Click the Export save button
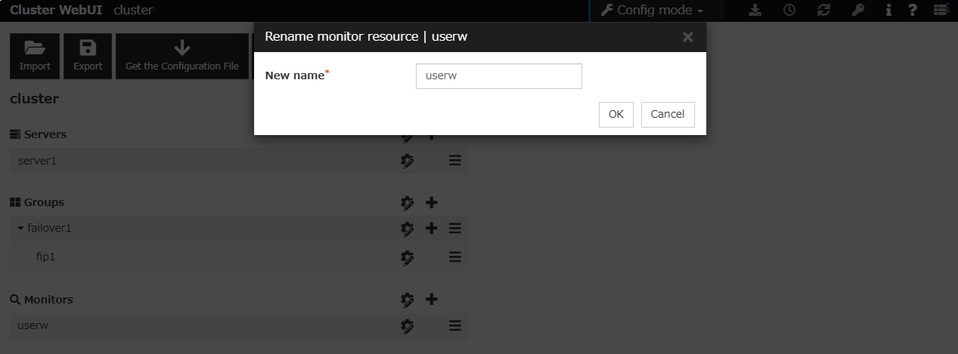Image resolution: width=958 pixels, height=354 pixels. coord(88,56)
